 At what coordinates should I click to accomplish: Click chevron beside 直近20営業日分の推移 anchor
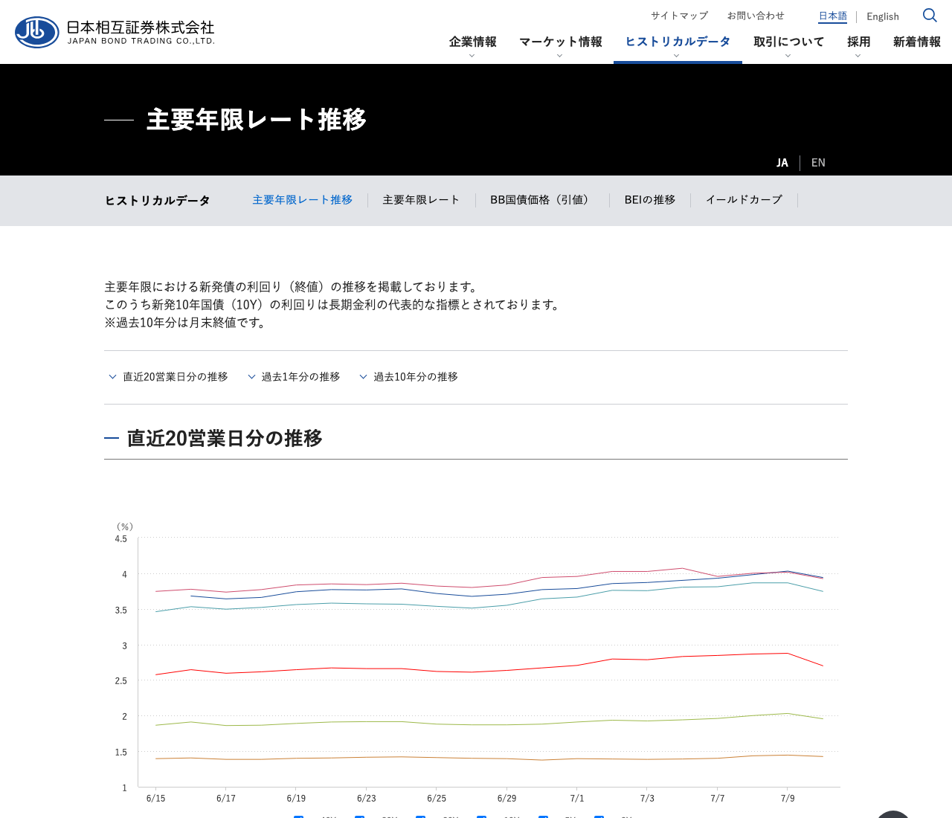click(x=112, y=377)
